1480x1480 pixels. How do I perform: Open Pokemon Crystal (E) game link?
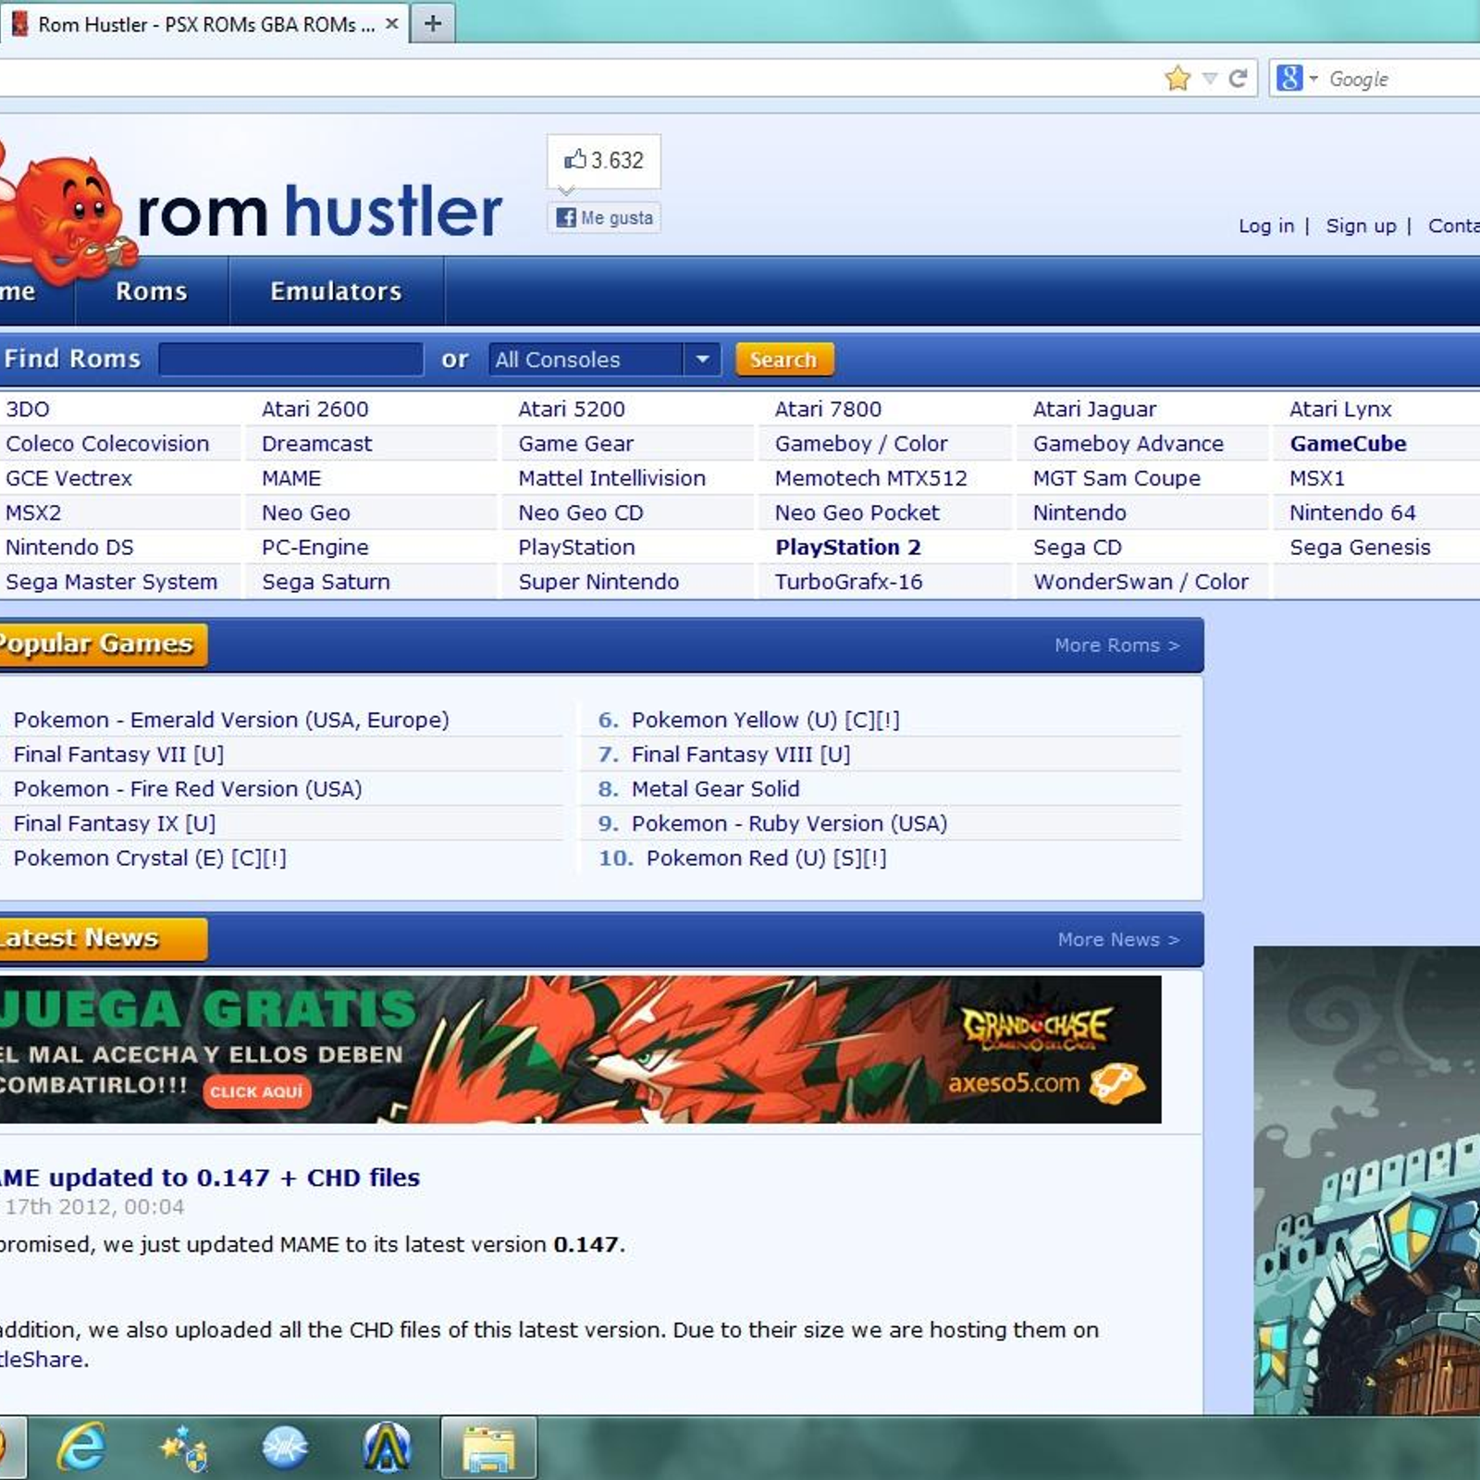point(150,857)
